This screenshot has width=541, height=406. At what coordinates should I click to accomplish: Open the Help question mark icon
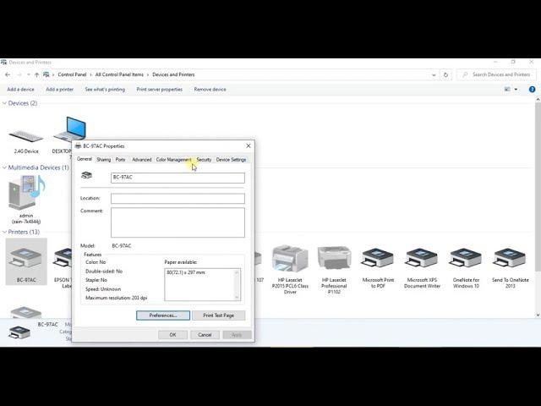coord(532,90)
